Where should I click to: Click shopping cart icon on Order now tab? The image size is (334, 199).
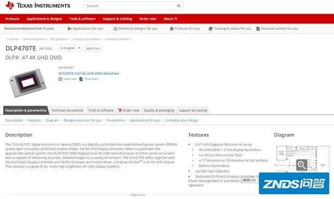point(120,110)
